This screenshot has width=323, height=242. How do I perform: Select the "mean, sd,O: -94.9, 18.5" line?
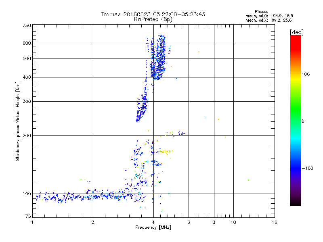pyautogui.click(x=269, y=16)
